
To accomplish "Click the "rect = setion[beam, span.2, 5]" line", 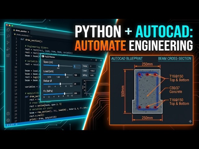I will point(45,105).
